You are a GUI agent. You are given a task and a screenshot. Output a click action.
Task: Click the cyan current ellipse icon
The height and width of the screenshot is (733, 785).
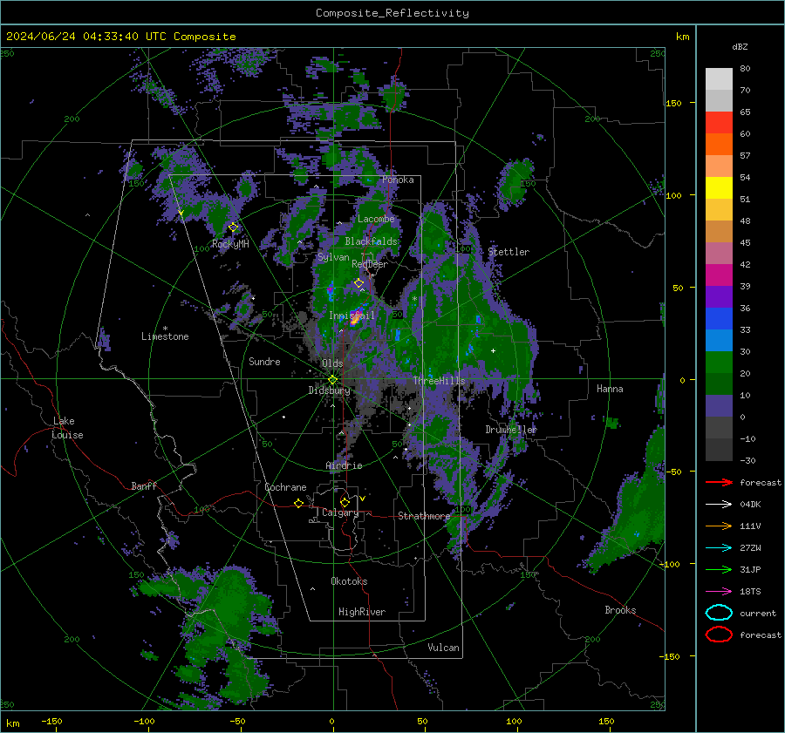pos(719,613)
